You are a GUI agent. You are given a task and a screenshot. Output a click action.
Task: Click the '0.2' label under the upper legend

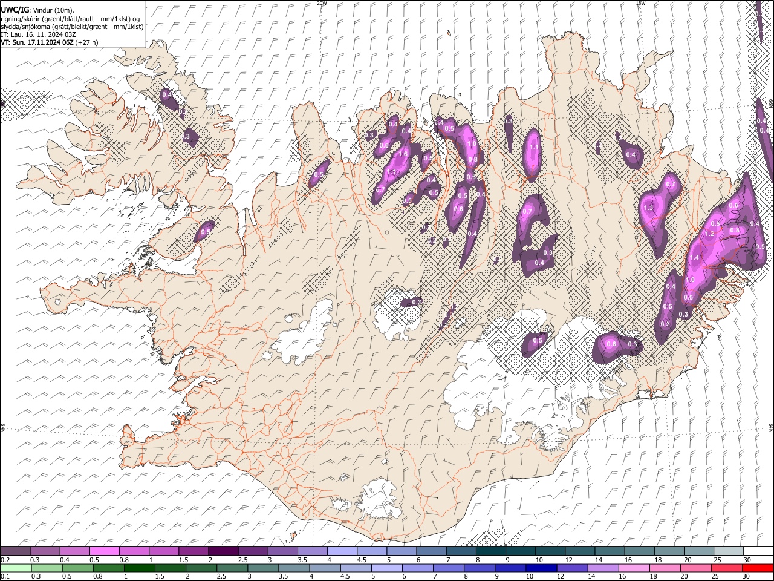[5, 560]
